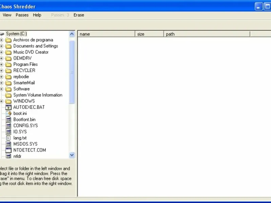
Task: Click the MSDOS.SYS file icon
Action: coord(8,144)
